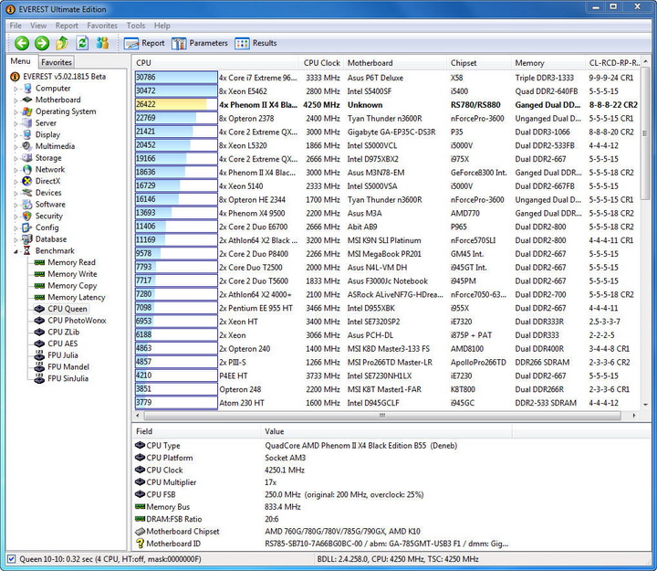
Task: Expand the Software tree node arrow
Action: pos(16,206)
